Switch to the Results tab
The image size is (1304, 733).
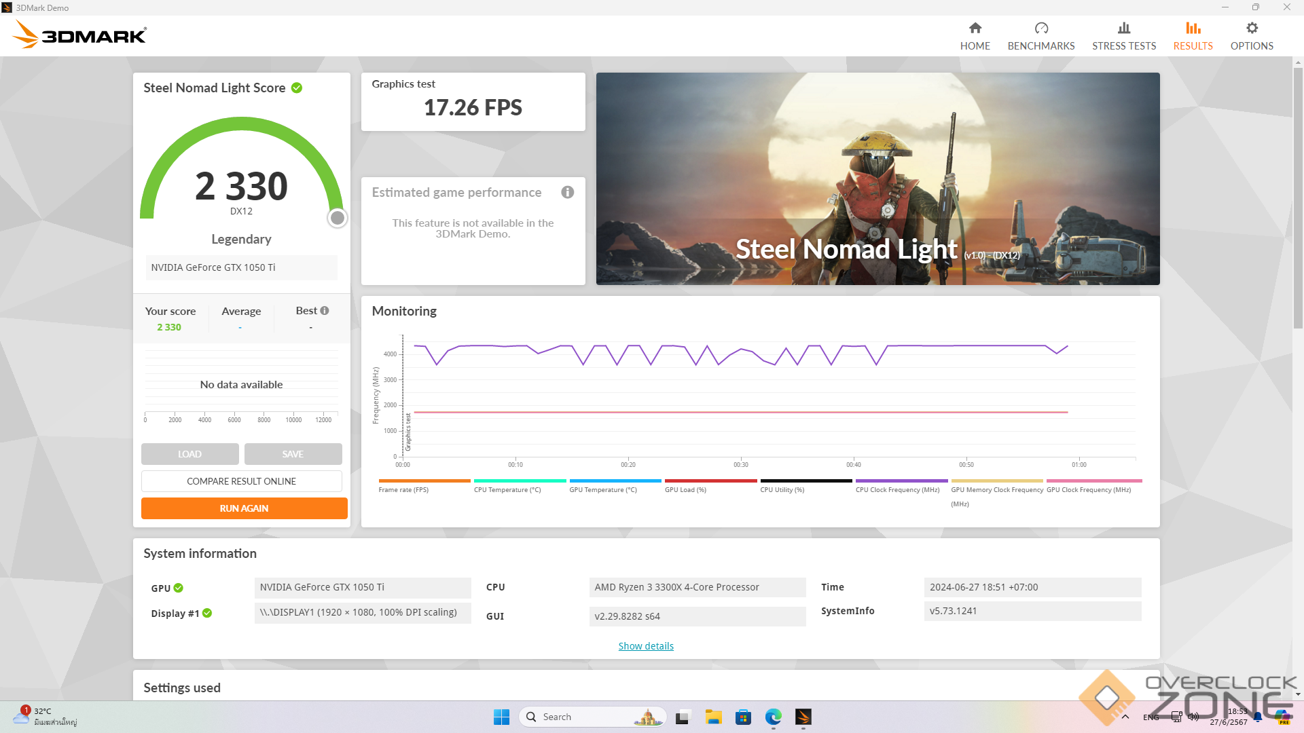click(x=1192, y=36)
